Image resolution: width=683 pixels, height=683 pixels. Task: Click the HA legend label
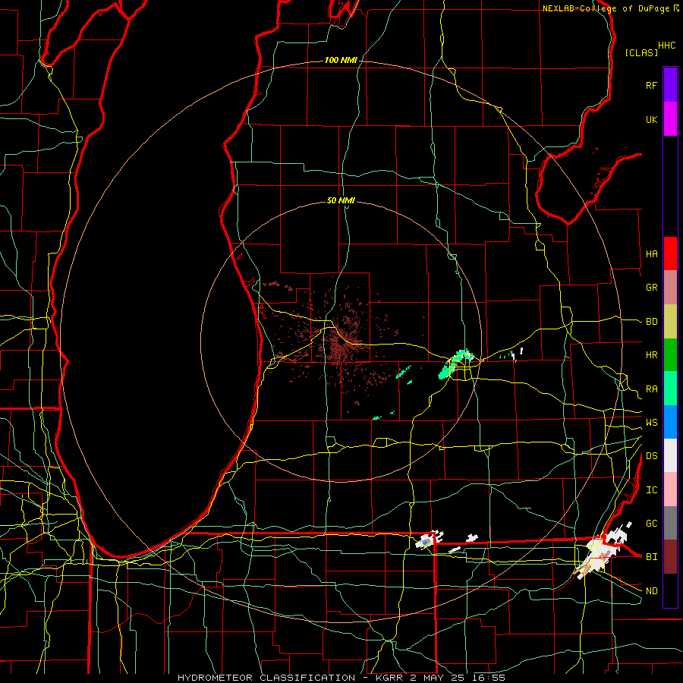pos(651,254)
